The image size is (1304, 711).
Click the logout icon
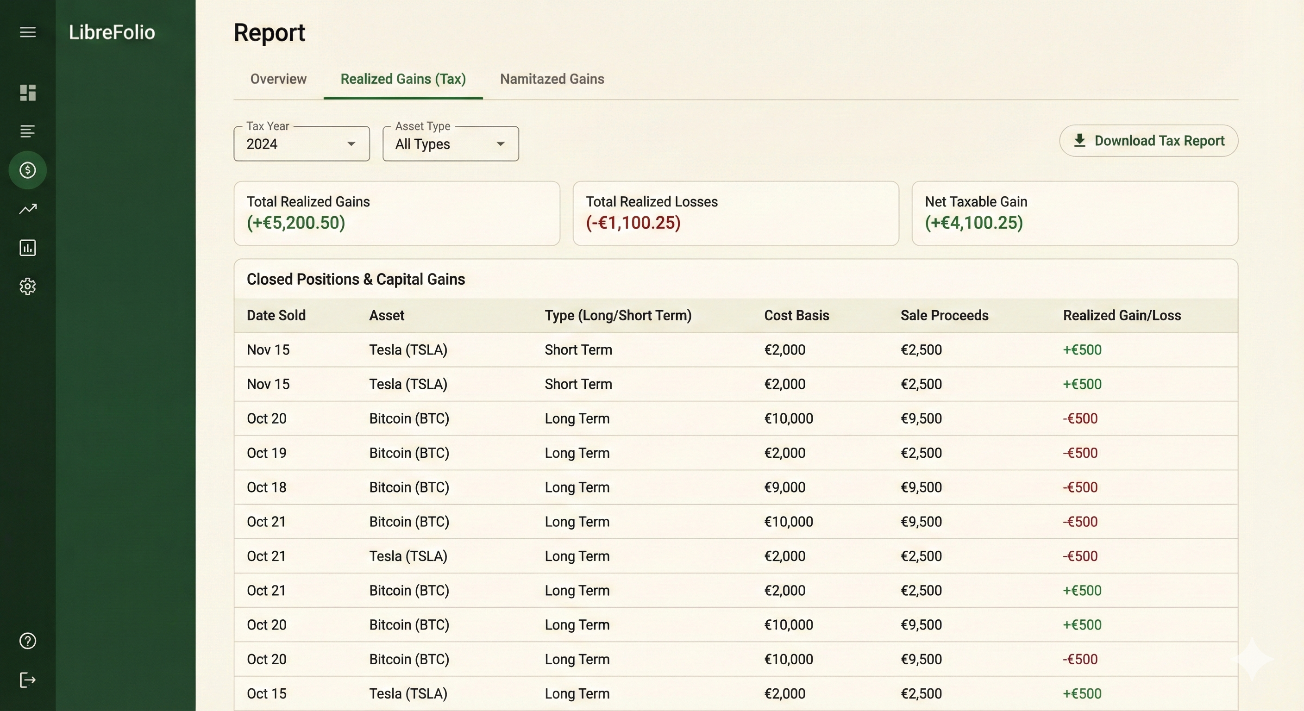[x=27, y=680]
